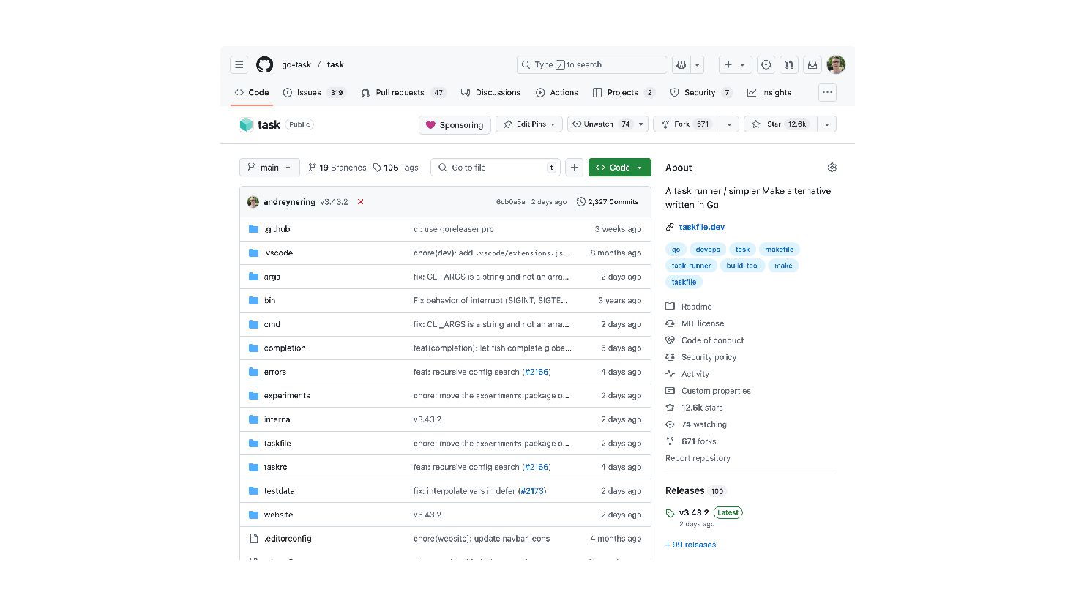The width and height of the screenshot is (1076, 606).
Task: Visit taskfile.dev website link
Action: [x=701, y=227]
